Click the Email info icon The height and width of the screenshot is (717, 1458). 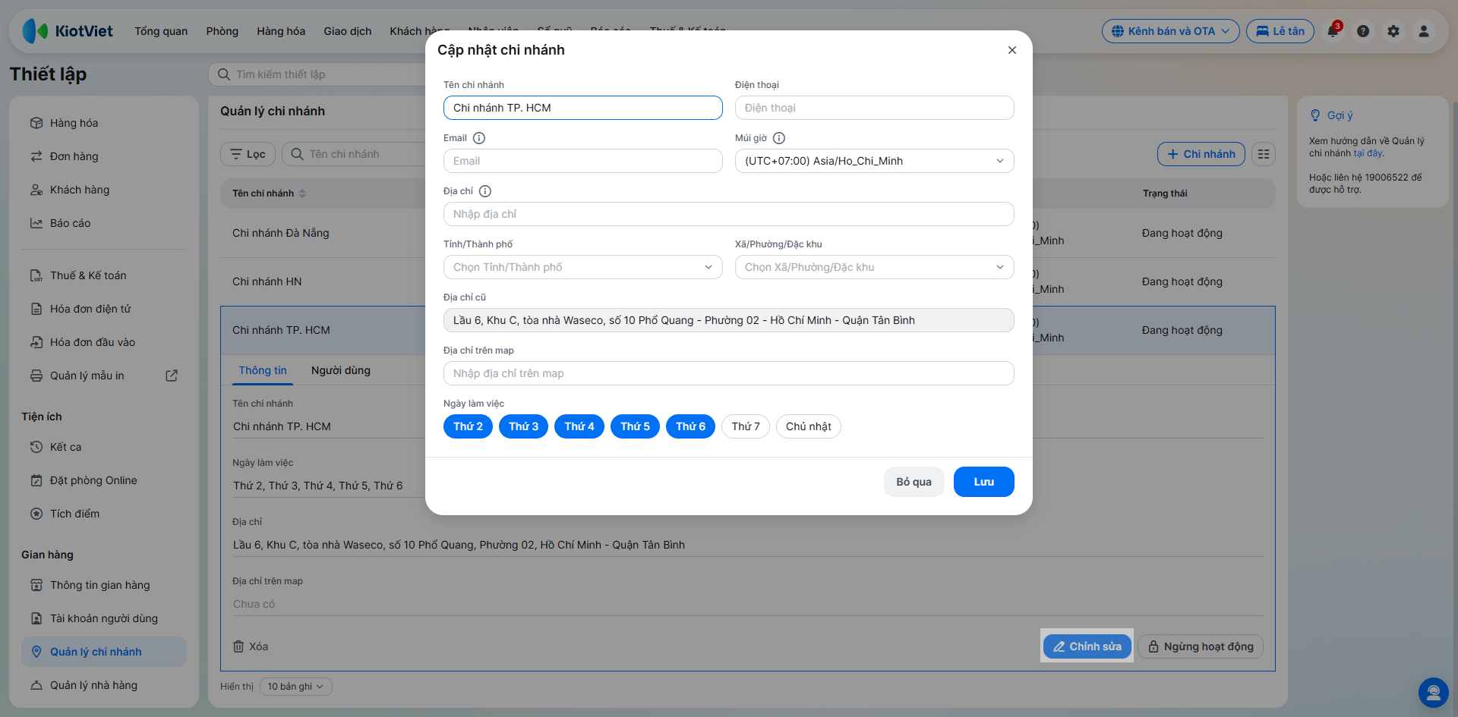(x=478, y=138)
